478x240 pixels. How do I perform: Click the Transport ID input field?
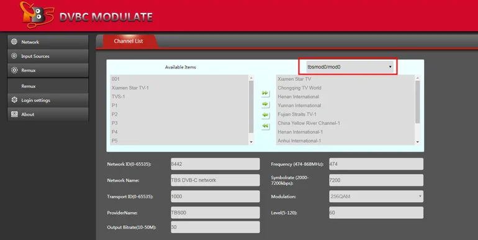[x=215, y=196]
